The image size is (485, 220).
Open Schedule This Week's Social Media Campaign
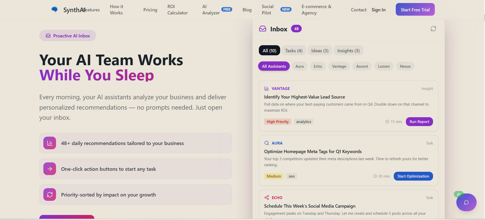pyautogui.click(x=310, y=206)
